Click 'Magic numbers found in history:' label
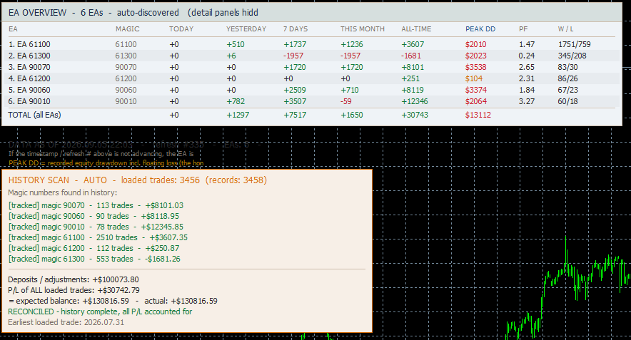631x340 pixels. (63, 192)
